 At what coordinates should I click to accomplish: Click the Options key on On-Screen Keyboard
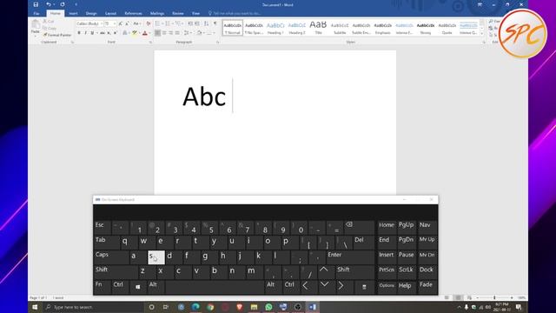pyautogui.click(x=387, y=287)
